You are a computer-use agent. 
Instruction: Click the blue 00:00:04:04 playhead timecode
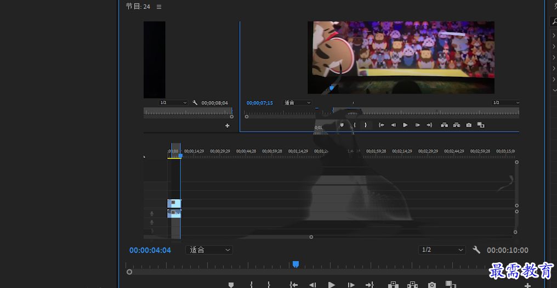click(150, 250)
